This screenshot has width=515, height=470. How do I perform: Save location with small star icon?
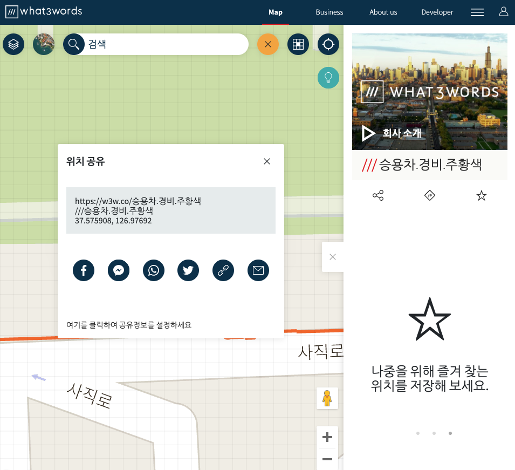482,195
